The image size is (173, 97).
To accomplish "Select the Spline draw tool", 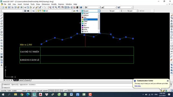I will pyautogui.click(x=2, y=38).
